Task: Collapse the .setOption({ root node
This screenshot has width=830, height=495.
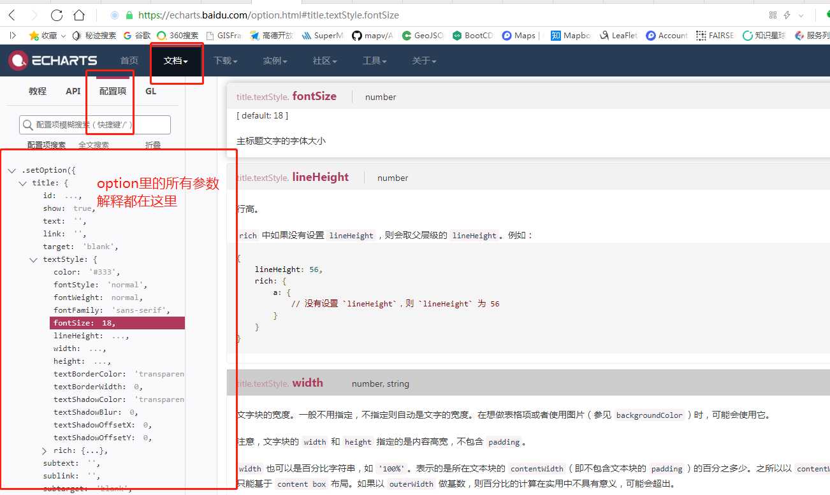Action: (11, 171)
